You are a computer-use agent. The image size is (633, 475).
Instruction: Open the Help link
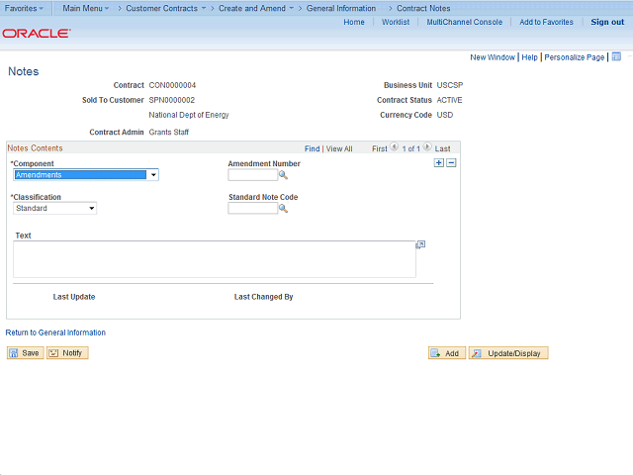[530, 57]
